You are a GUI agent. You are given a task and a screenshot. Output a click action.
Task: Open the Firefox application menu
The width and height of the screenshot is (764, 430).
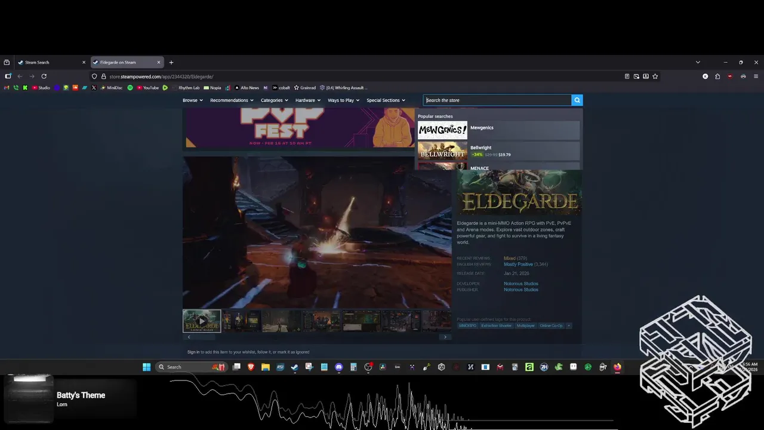pos(756,76)
